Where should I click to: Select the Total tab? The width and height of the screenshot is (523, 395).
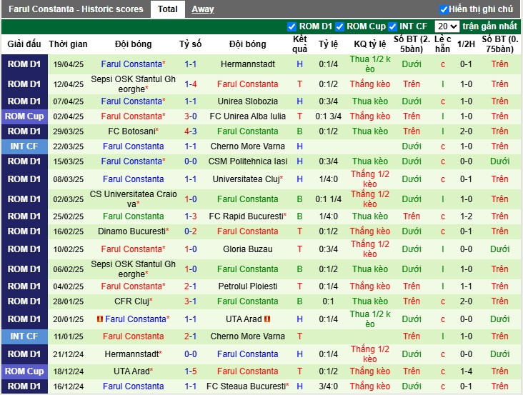point(168,9)
